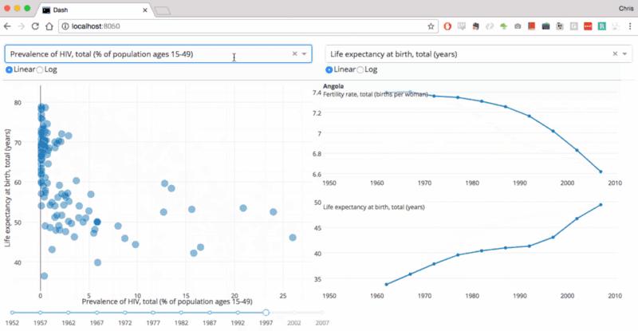Select Linear scale under Life expectancy dropdown
Viewport: 638px width, 331px height.
329,69
